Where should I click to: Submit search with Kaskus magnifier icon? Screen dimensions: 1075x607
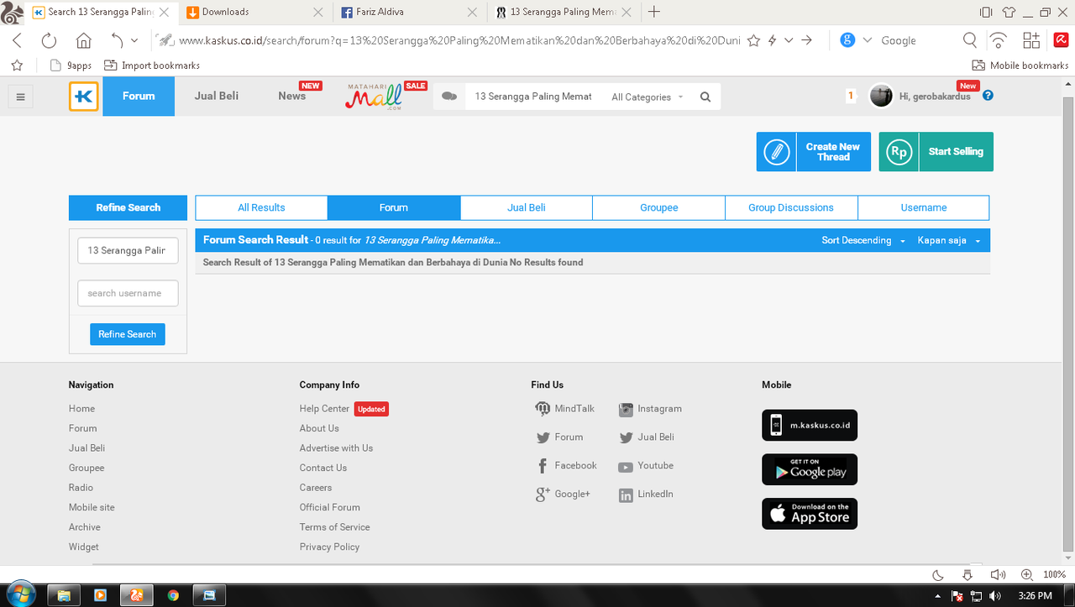[x=705, y=97]
